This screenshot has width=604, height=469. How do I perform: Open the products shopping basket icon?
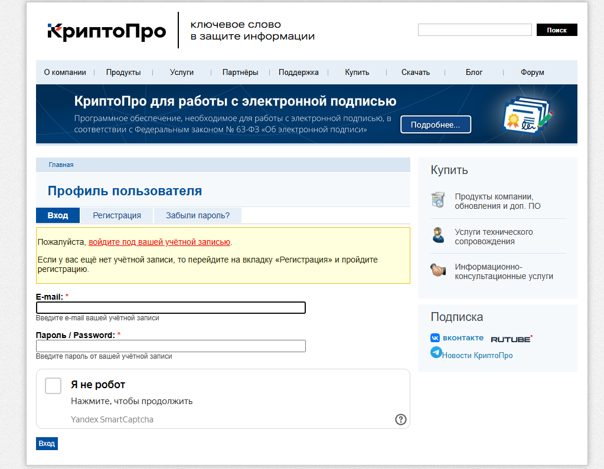coord(438,199)
